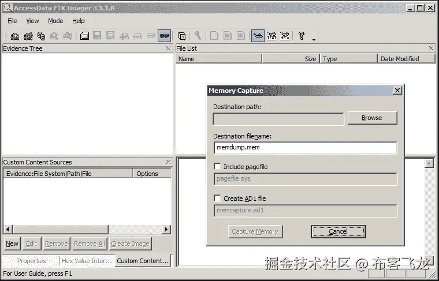
Task: Switch to the Custom Content... tab
Action: point(143,261)
